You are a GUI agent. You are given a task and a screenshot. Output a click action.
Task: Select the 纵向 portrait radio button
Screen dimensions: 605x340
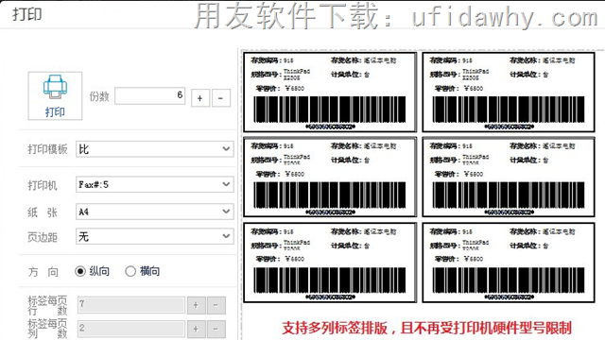(80, 271)
